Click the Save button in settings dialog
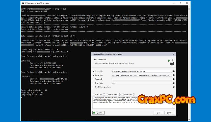The width and height of the screenshot is (211, 122). point(159,113)
